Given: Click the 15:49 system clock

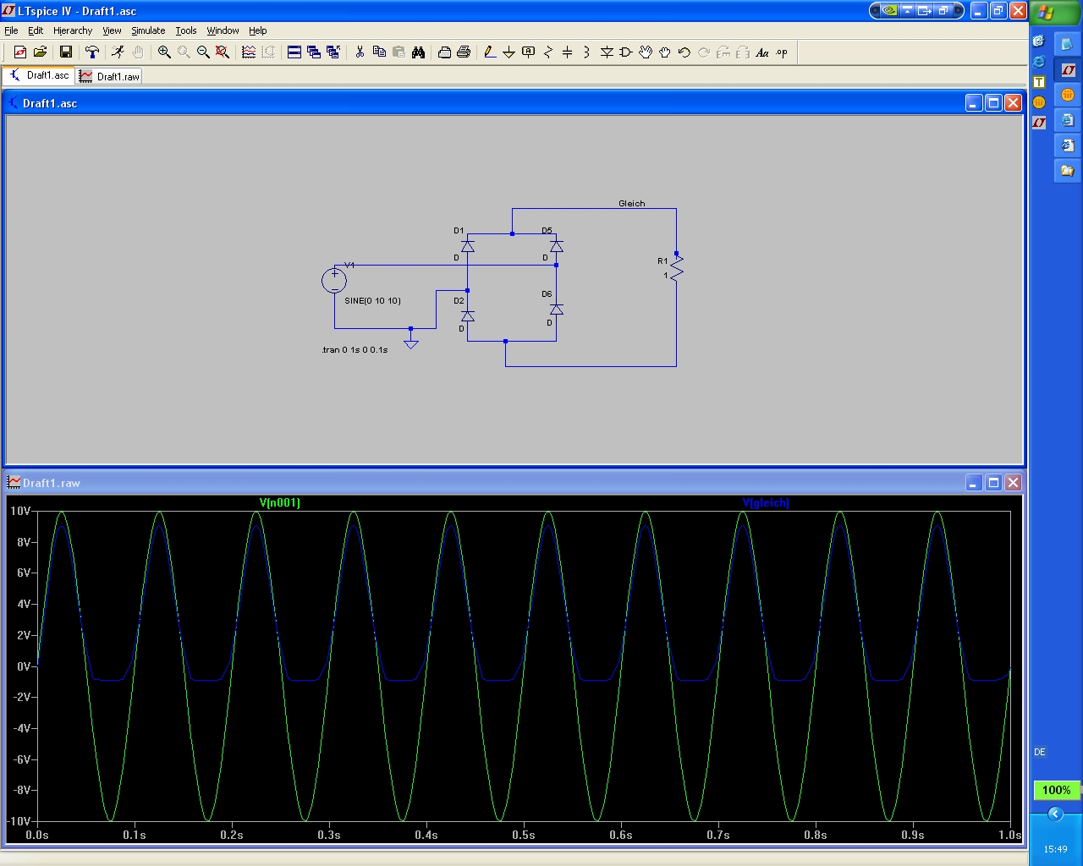Looking at the screenshot, I should [1055, 849].
